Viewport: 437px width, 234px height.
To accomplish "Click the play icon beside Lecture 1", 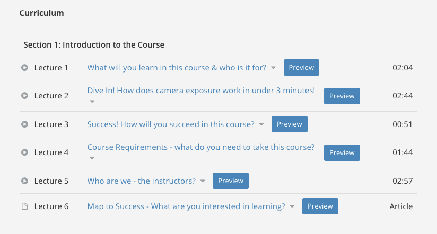I will click(x=24, y=68).
